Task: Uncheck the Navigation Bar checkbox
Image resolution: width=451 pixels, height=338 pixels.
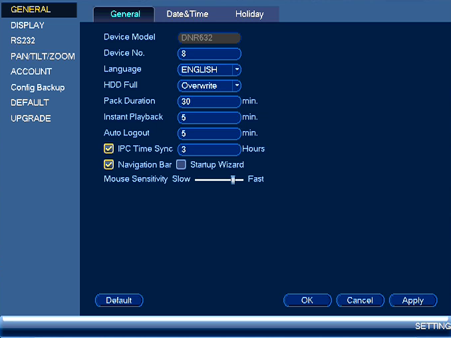Action: [108, 164]
